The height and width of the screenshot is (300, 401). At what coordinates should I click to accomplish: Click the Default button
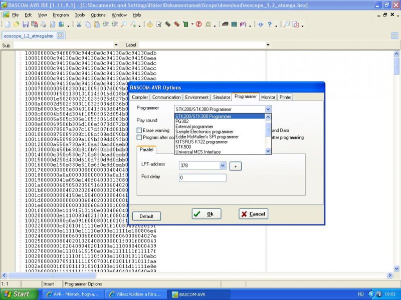pos(146,216)
